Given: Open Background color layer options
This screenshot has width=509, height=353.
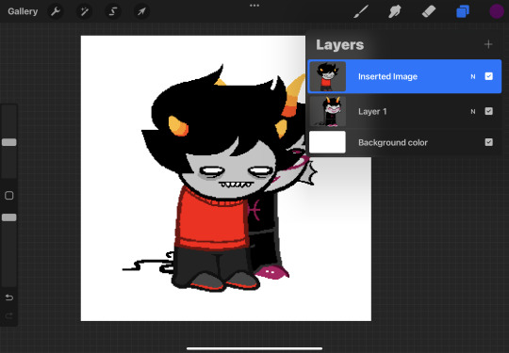Looking at the screenshot, I should tap(404, 142).
